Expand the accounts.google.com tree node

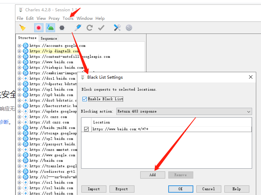click(x=19, y=45)
